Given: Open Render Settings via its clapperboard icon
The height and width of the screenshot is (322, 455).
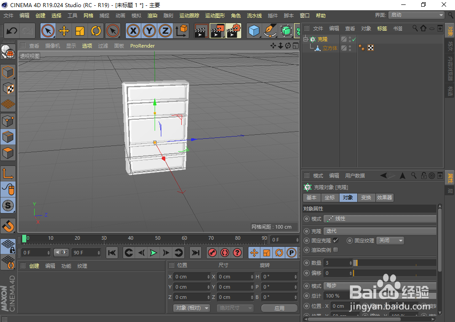Looking at the screenshot, I should pos(233,31).
